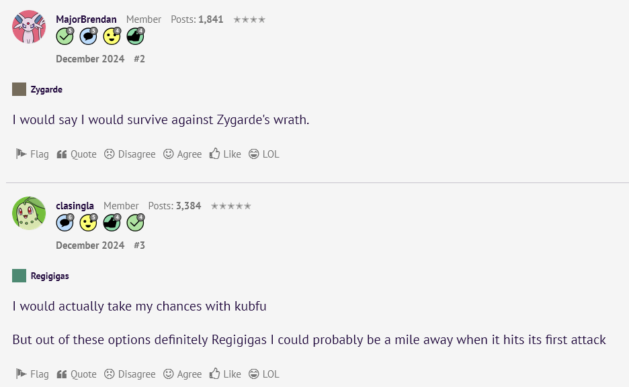
Task: Open the #3 post permalink
Action: coord(139,245)
